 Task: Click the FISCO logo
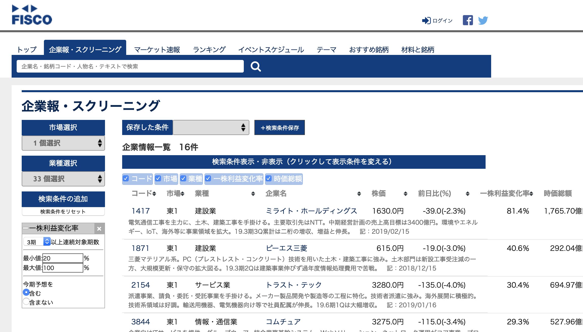(32, 15)
